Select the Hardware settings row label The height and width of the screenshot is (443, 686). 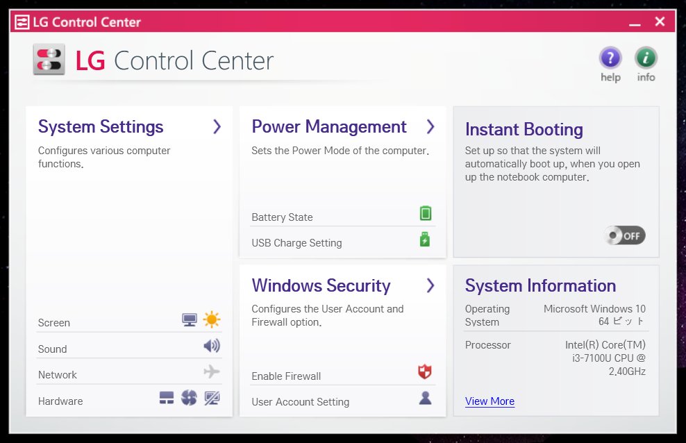click(60, 401)
